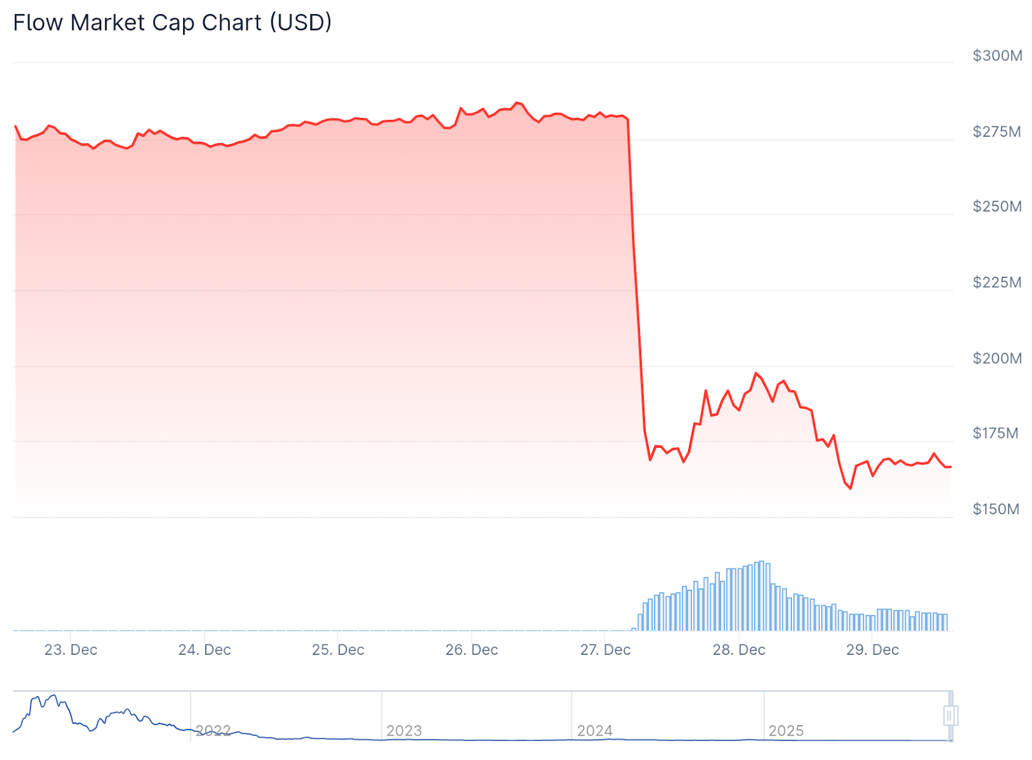Click the navigator's right range handle
The width and height of the screenshot is (1032, 760).
[x=950, y=715]
